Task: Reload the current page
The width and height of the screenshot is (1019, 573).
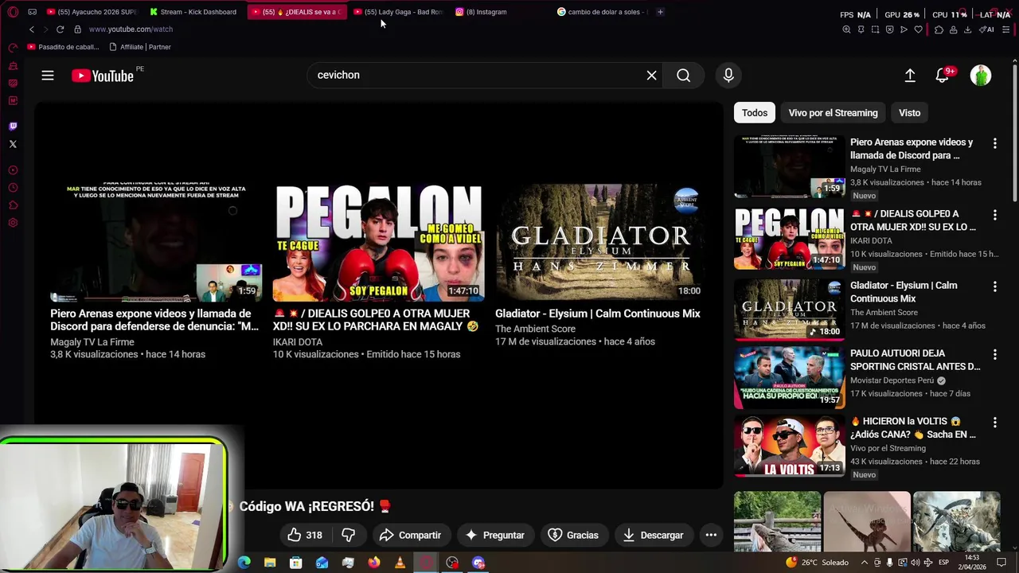Action: pyautogui.click(x=60, y=29)
